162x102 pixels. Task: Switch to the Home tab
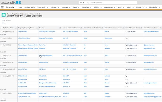point(20,7)
